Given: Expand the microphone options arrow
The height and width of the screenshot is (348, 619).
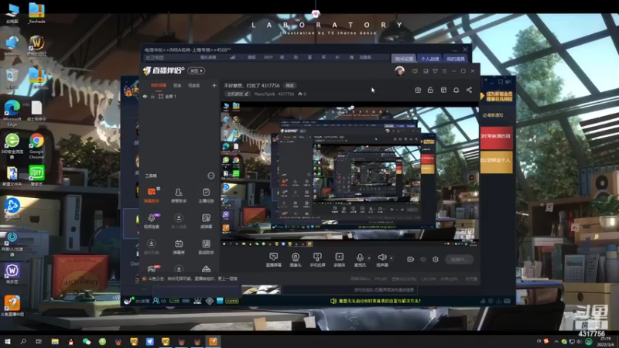Looking at the screenshot, I should 369,258.
